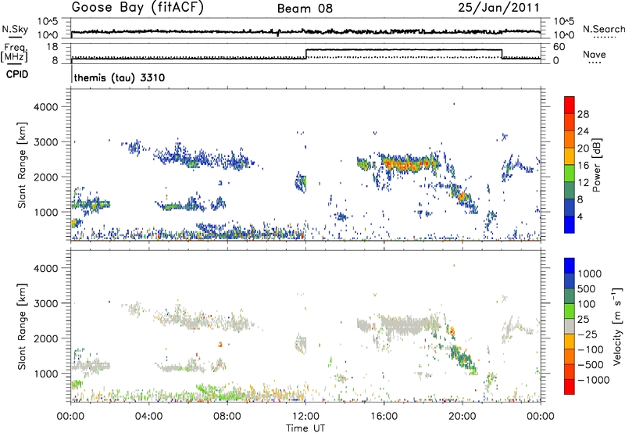Click the 'Goose Bay (fitACF)' title
Viewport: 625px width, 433px height.
click(x=138, y=8)
